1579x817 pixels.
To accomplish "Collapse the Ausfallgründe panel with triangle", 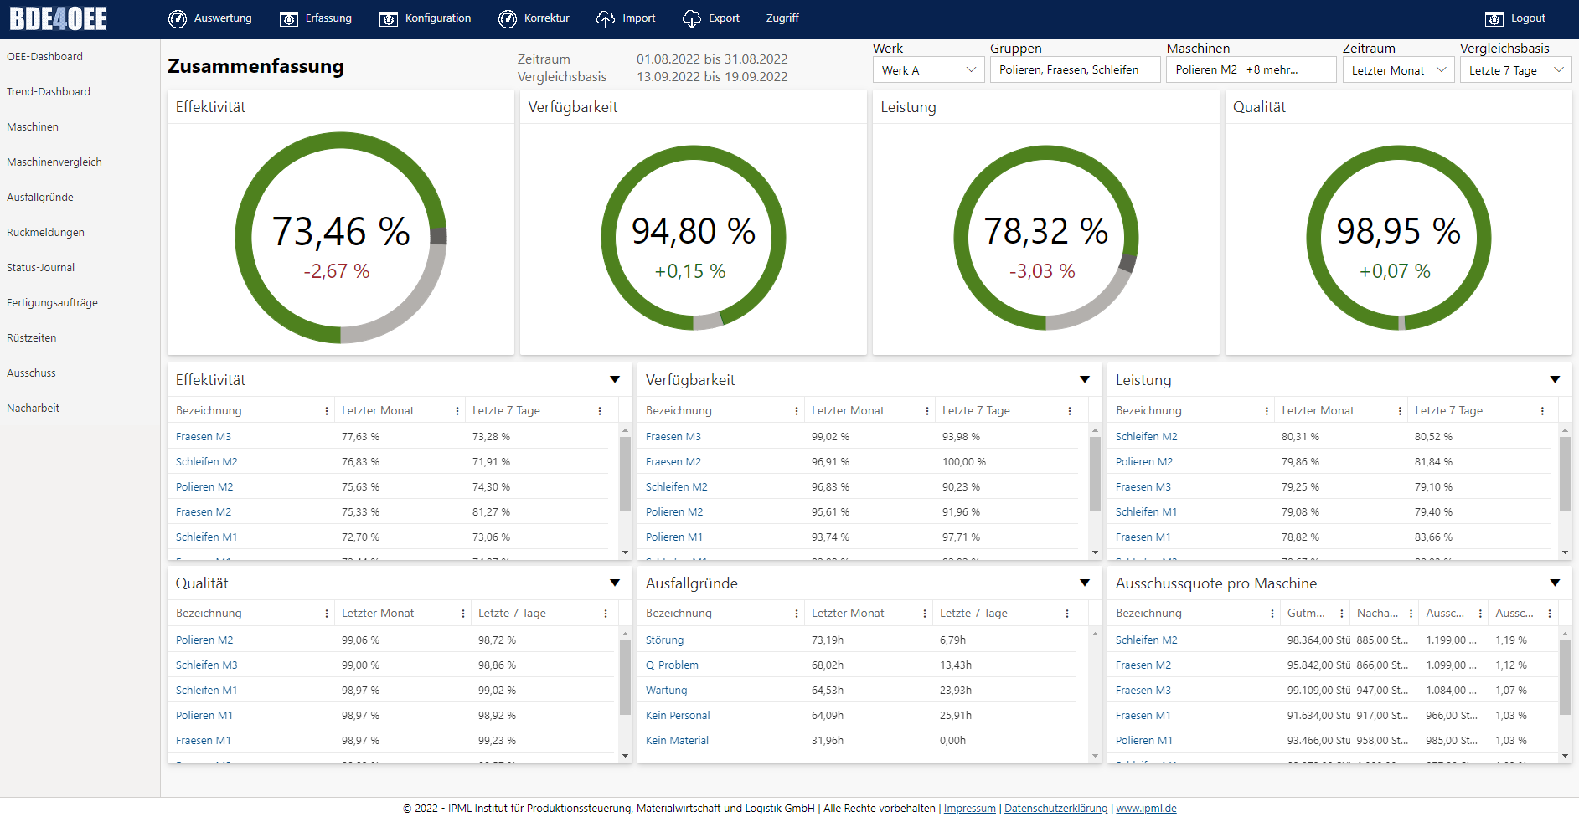I will pos(1085,583).
